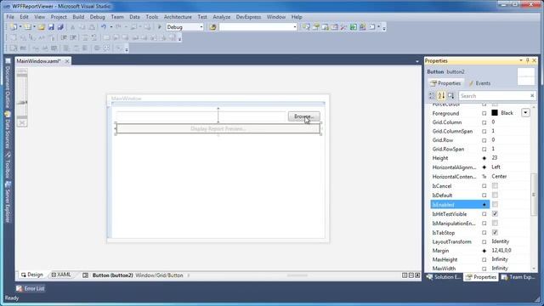This screenshot has height=306, width=544.
Task: Switch to the Team Explorer tab
Action: (x=518, y=277)
